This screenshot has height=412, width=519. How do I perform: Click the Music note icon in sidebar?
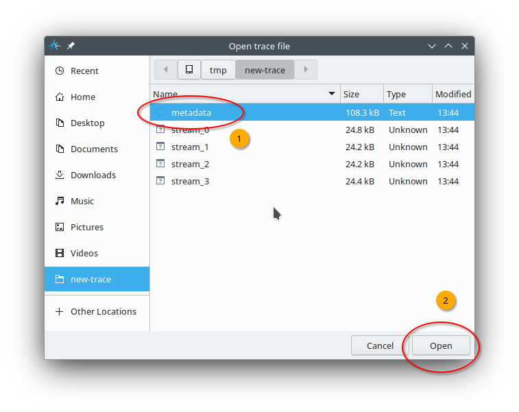59,201
